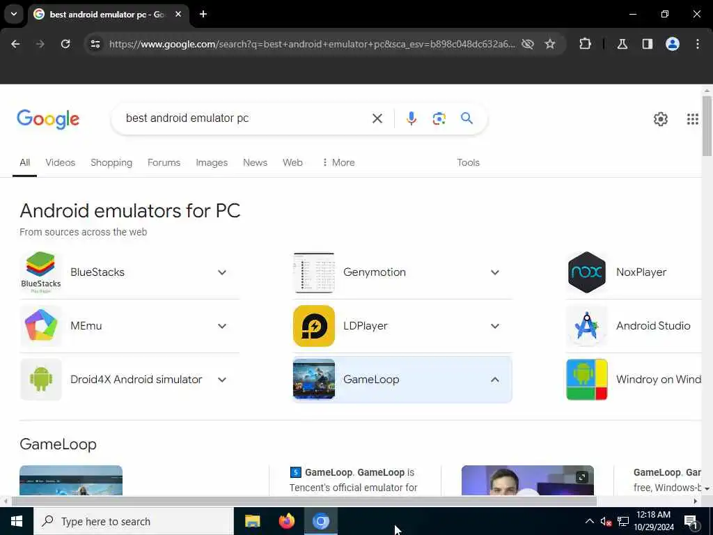The height and width of the screenshot is (535, 713).
Task: Switch to Videos results tab
Action: [x=61, y=162]
